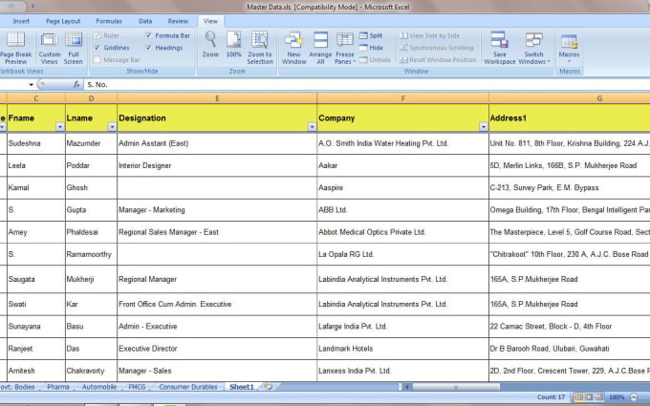Open the Review ribbon tab

(178, 21)
